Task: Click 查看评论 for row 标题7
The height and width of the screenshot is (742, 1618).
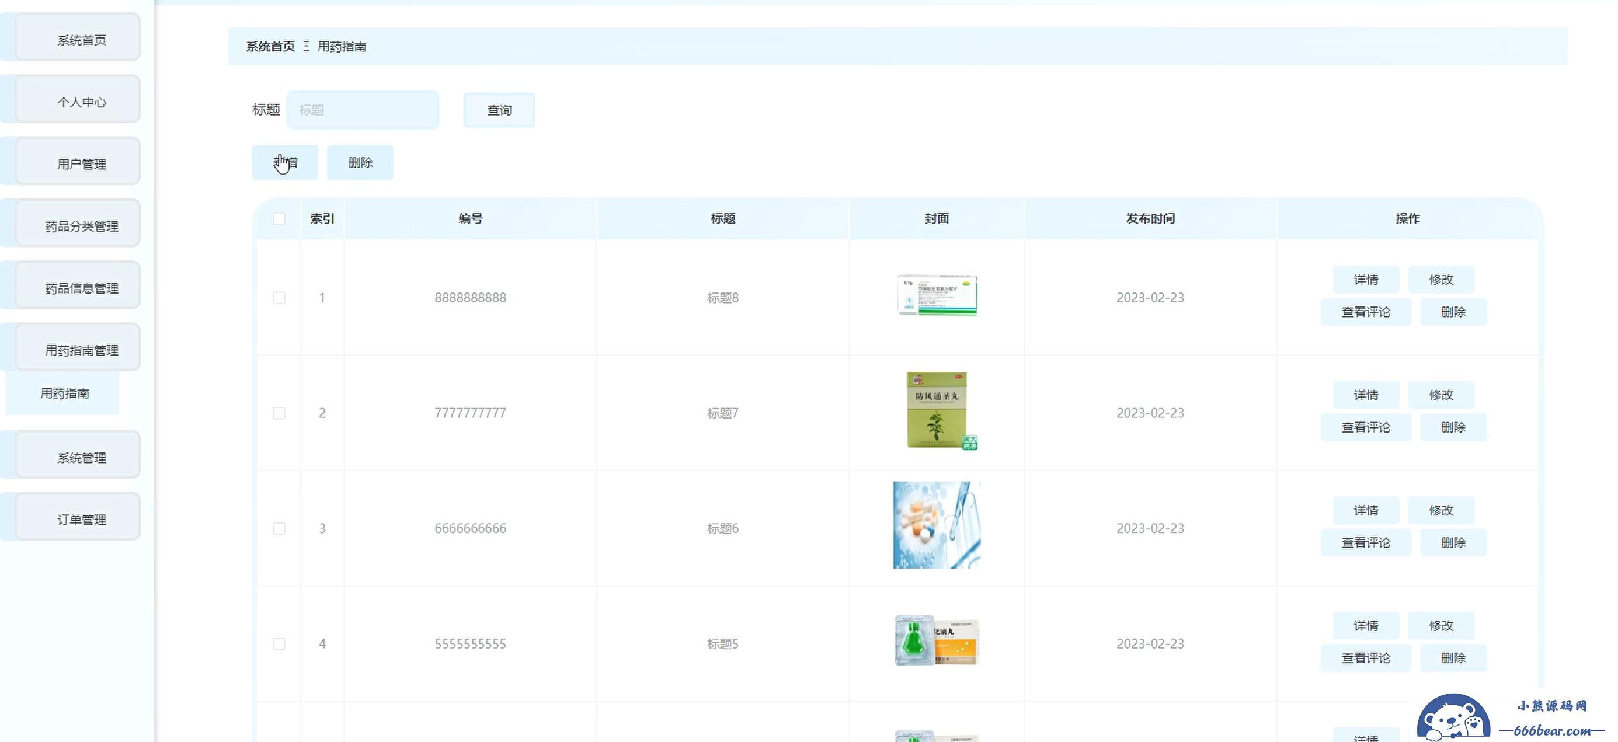Action: click(1366, 427)
